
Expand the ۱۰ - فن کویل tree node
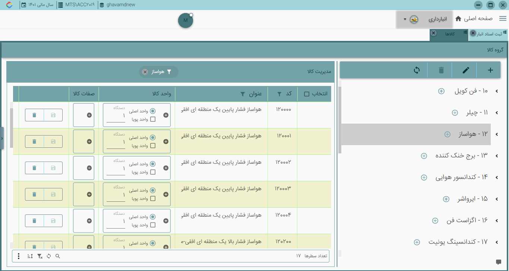pyautogui.click(x=497, y=91)
